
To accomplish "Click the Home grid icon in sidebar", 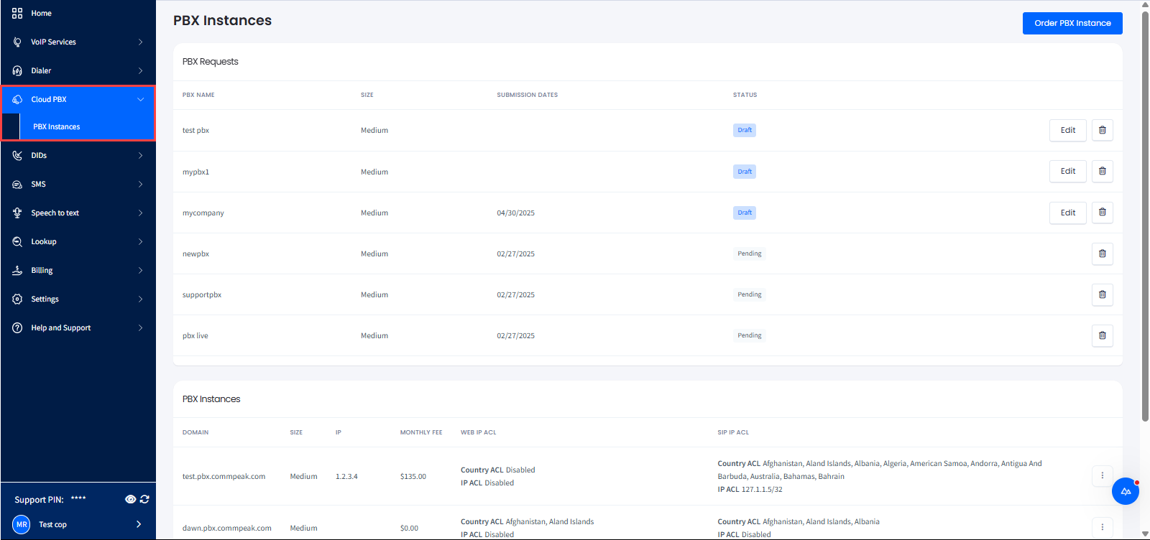I will point(17,13).
